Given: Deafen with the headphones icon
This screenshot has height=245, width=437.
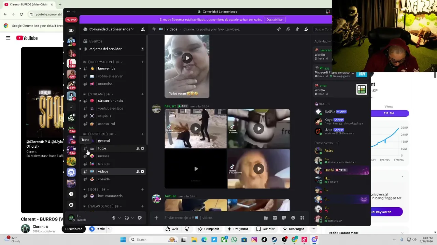Looking at the screenshot, I should tap(127, 218).
